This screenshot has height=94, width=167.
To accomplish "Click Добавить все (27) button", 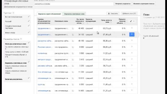I will 129,14.
